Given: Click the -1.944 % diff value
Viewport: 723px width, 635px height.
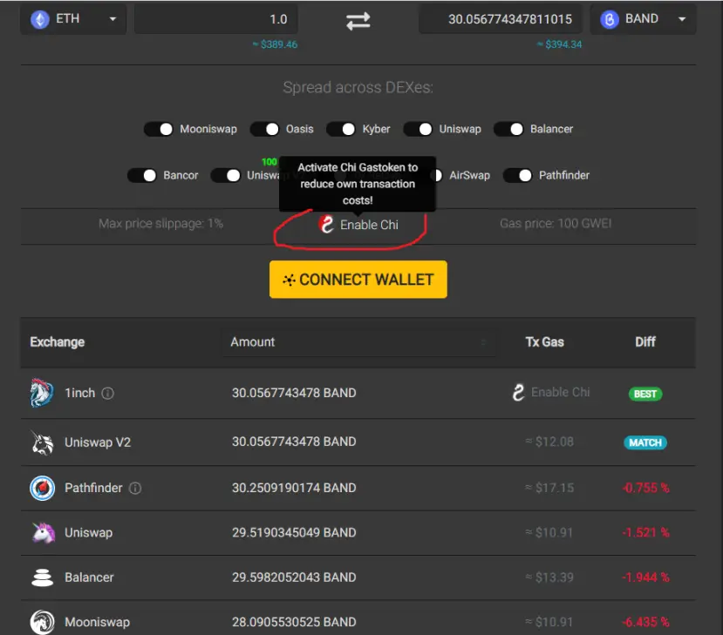Looking at the screenshot, I should pyautogui.click(x=645, y=578).
